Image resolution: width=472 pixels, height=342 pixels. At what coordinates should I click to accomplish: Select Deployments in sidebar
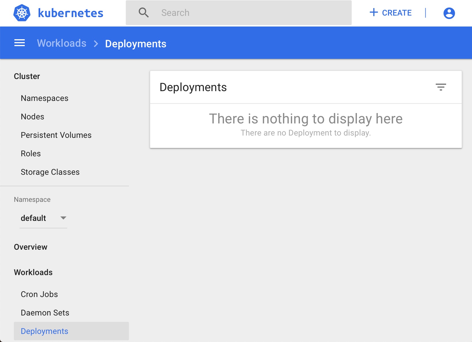point(71,331)
